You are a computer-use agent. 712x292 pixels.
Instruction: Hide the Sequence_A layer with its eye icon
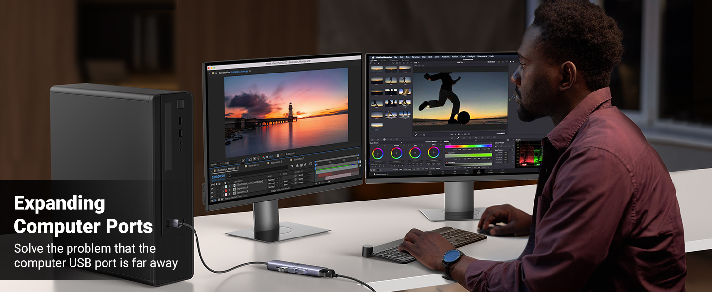[212, 189]
